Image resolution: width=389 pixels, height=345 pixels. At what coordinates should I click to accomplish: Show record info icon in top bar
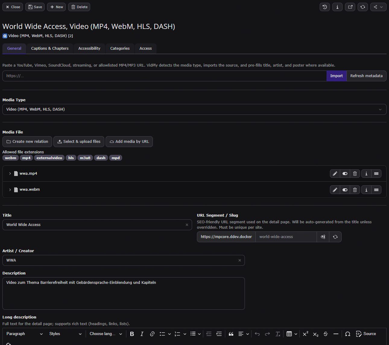tap(337, 7)
